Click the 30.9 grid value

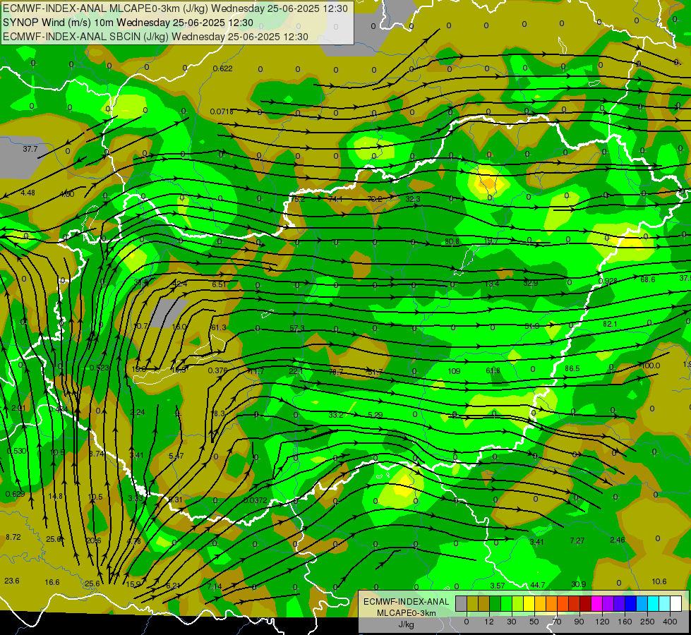579,584
